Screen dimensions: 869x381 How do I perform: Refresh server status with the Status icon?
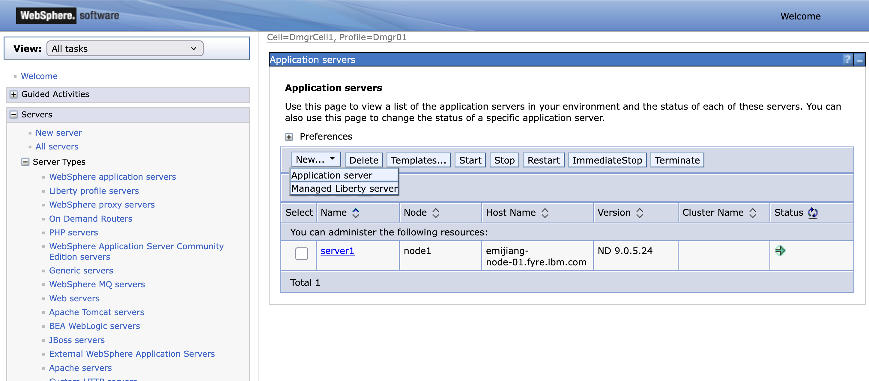click(x=813, y=213)
